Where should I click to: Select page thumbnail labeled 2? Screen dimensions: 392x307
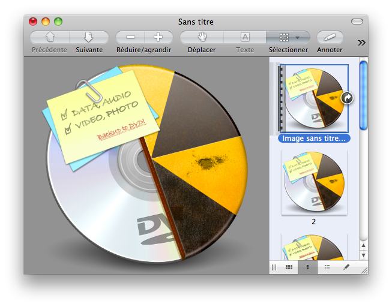(314, 182)
